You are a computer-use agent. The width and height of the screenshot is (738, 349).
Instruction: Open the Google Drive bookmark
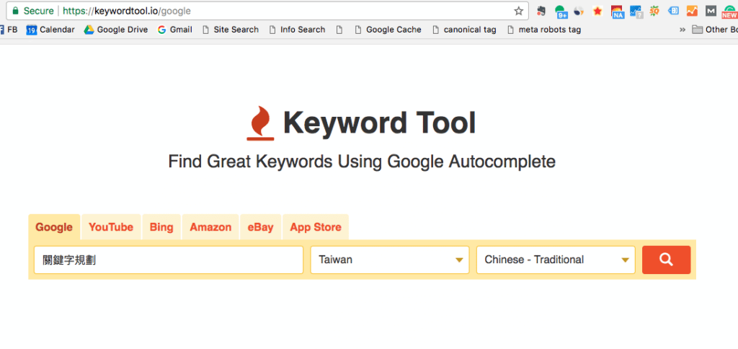115,30
